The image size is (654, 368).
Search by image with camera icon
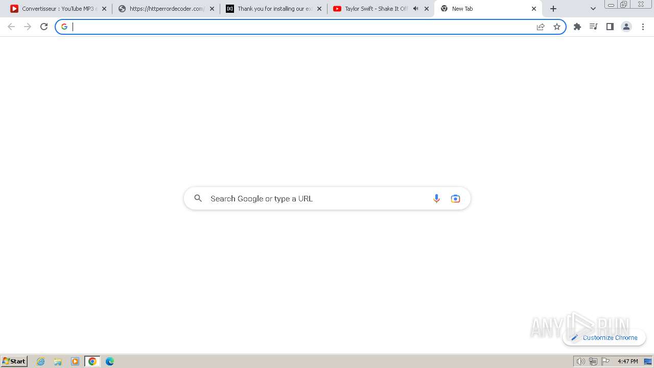tap(455, 198)
